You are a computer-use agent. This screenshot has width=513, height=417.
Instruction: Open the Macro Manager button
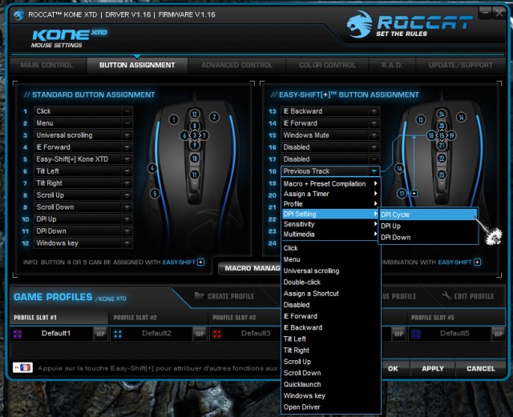(x=250, y=268)
